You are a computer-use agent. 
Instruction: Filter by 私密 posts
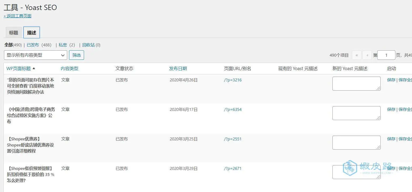coord(63,45)
